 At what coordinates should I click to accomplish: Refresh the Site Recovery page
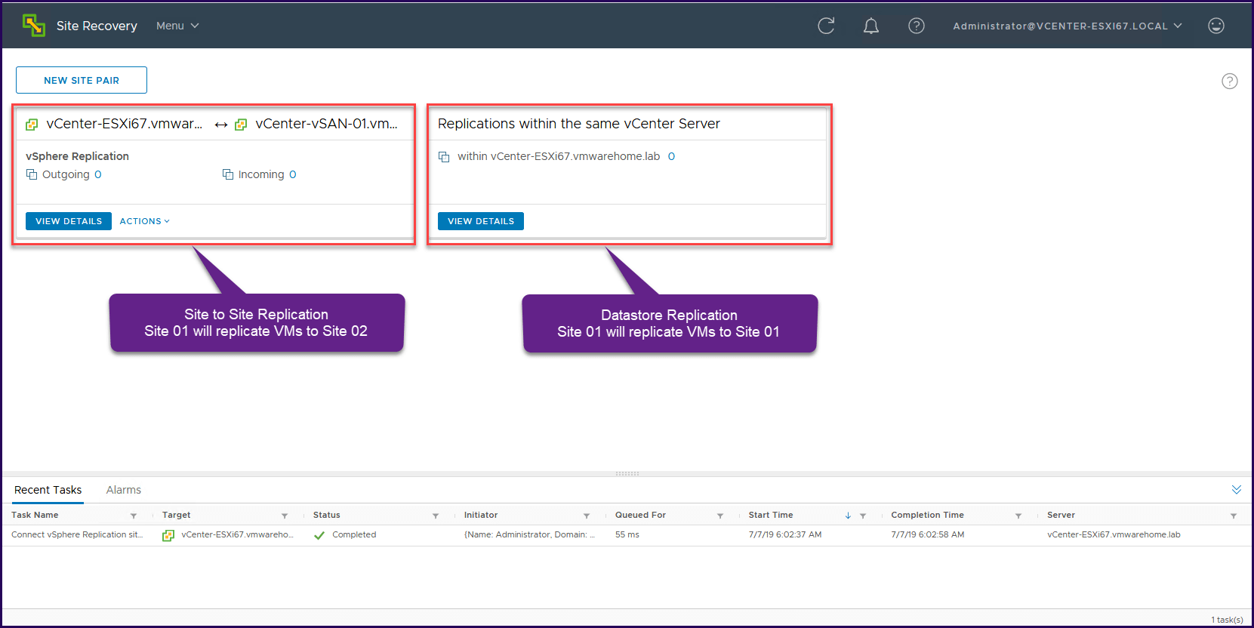click(826, 26)
